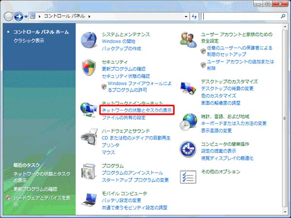Open the その他のオプション checklist icon
Image resolution: width=291 pixels, height=218 pixels.
point(188,177)
